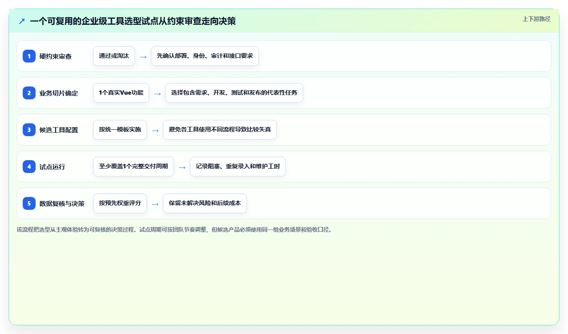Viewport: 568px width, 334px height.
Task: Click the title 一个可复用的企业级工具选型试点从约束审查走向决策
Action: pyautogui.click(x=133, y=21)
